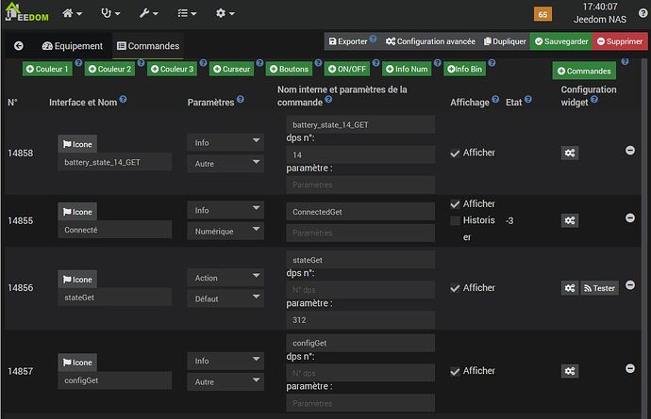
Task: Toggle Afficher checkbox on configGet row
Action: pos(456,371)
